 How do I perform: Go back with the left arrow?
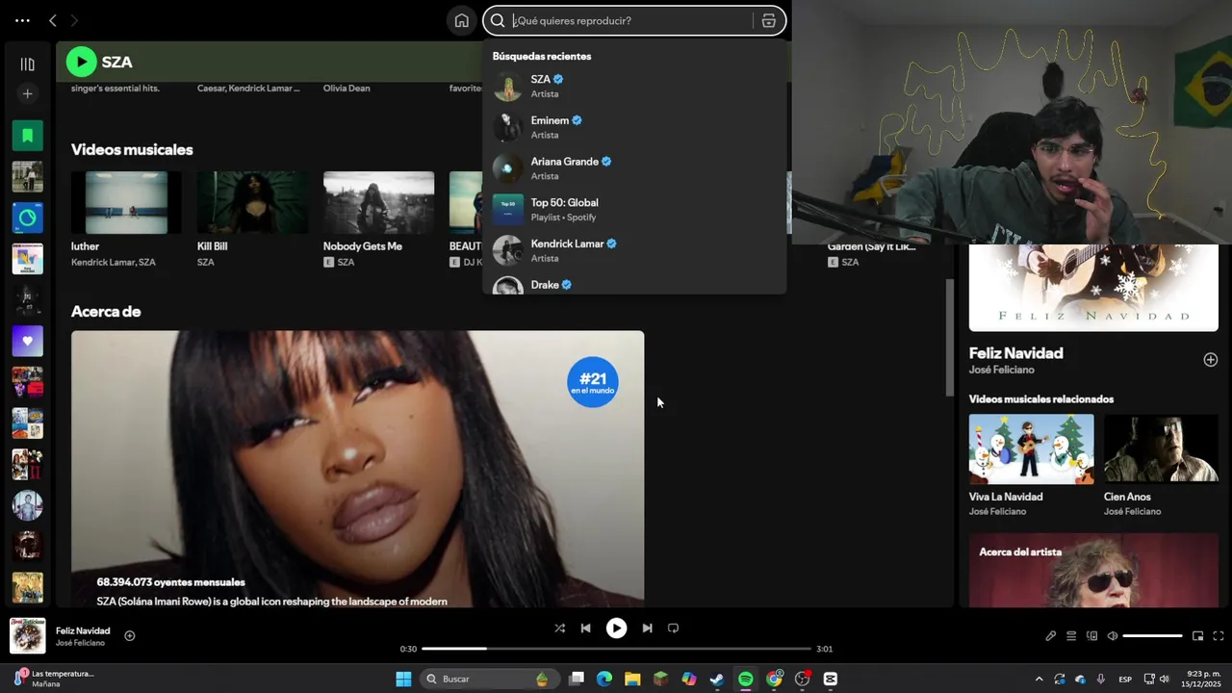point(53,20)
